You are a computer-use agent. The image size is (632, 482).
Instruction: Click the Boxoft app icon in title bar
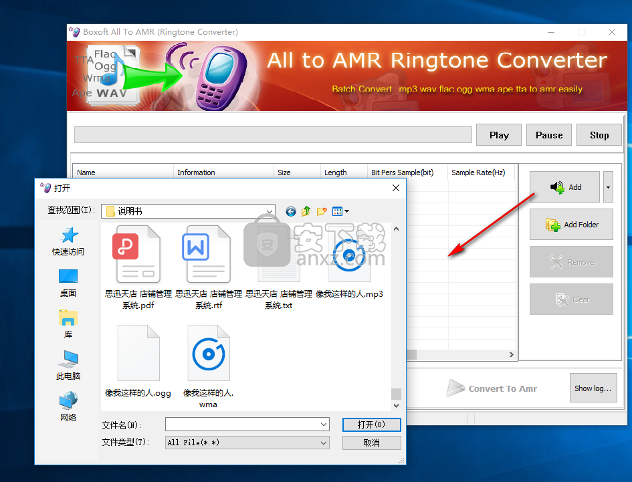pos(74,32)
